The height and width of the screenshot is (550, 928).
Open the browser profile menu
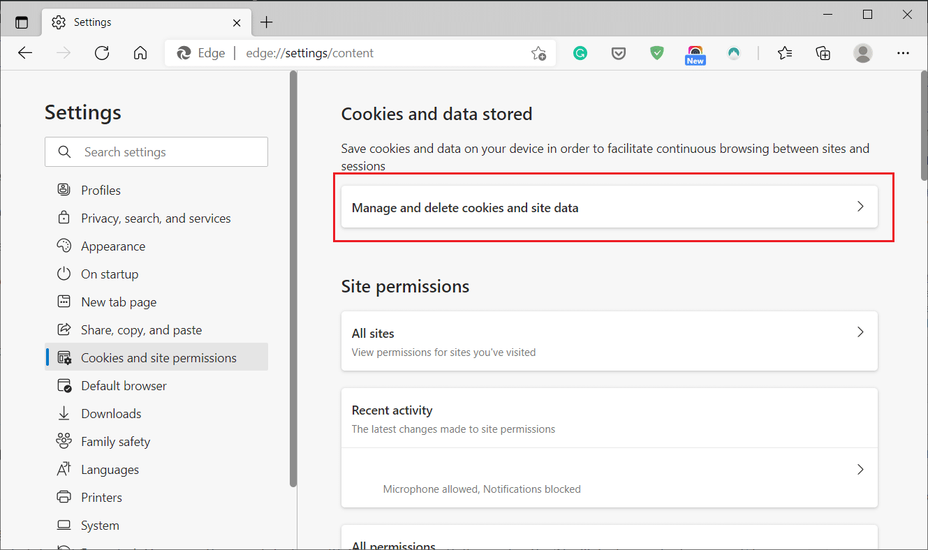click(x=863, y=52)
